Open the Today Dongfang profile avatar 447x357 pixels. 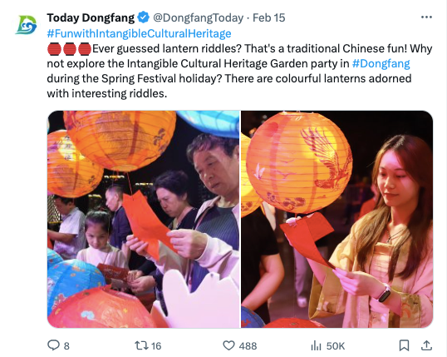pyautogui.click(x=26, y=25)
